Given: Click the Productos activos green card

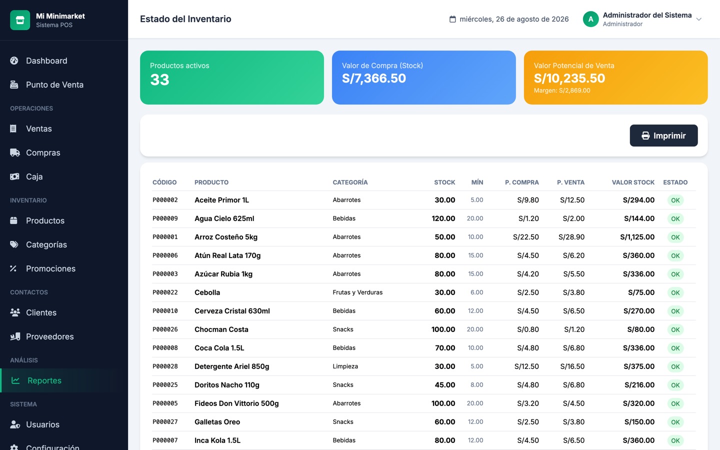Looking at the screenshot, I should coord(232,77).
